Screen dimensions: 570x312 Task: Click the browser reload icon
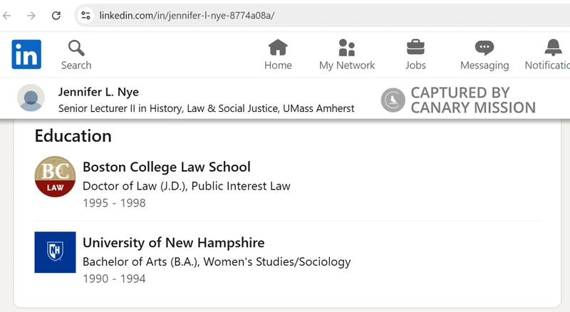[x=56, y=15]
